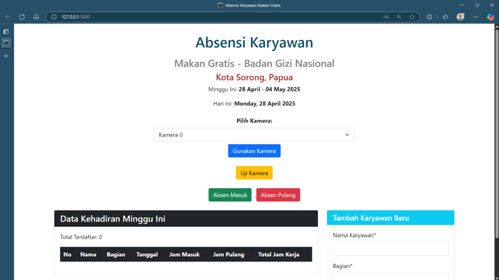Minimize the browser window
Screen dimensions: 499x280
[x=462, y=5]
